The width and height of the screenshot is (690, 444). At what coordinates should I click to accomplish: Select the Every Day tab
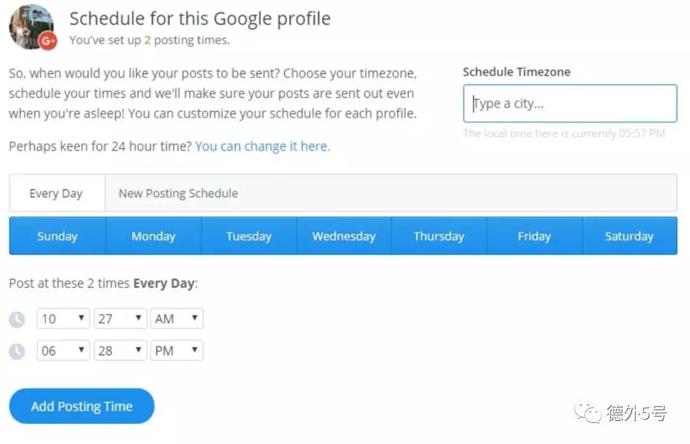pos(57,193)
